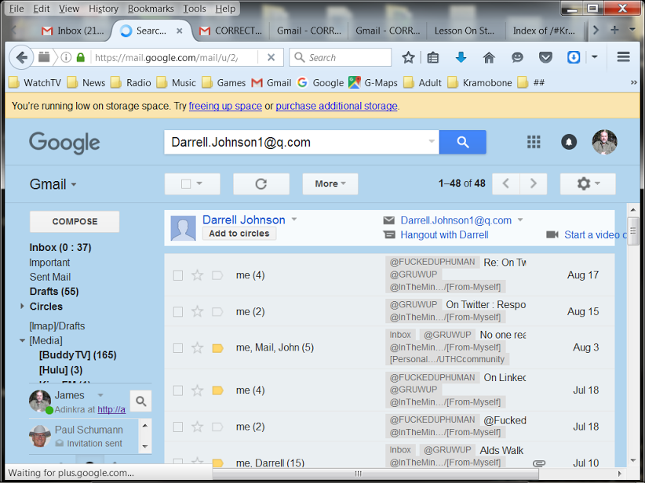Refresh the message list
This screenshot has height=483, width=645.
(x=261, y=183)
